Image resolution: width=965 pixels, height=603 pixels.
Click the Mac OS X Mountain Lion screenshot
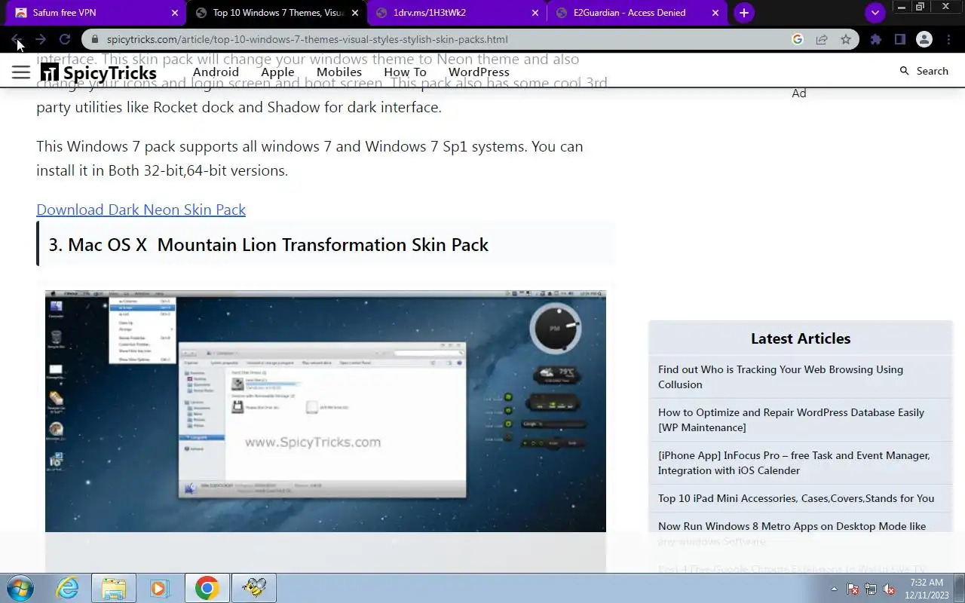[326, 411]
